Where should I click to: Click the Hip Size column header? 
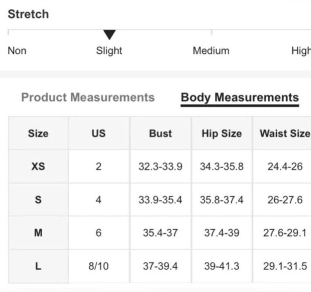click(222, 133)
